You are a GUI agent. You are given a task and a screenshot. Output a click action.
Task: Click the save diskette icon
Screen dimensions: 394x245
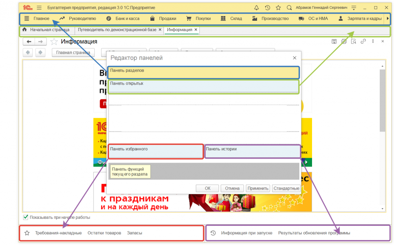pos(334,42)
